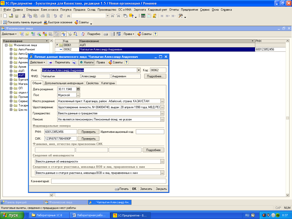The width and height of the screenshot is (292, 219).
Task: Toggle hierarchical view icon in list toolbar
Action: tap(64, 34)
